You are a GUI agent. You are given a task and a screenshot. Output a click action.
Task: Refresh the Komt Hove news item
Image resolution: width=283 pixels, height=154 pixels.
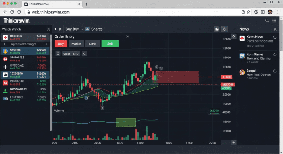275,37
